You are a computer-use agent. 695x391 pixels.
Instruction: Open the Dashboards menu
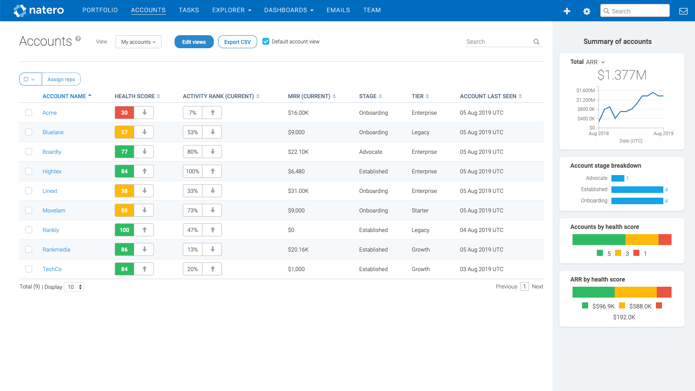[x=288, y=10]
